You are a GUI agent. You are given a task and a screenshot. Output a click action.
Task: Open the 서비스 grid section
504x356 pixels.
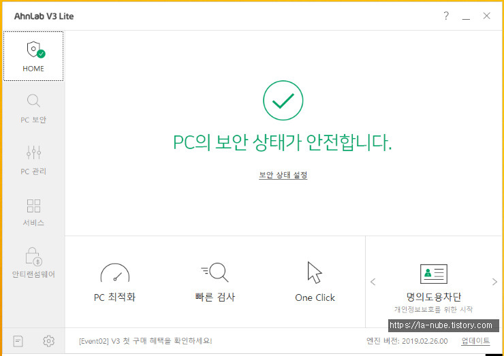point(33,212)
